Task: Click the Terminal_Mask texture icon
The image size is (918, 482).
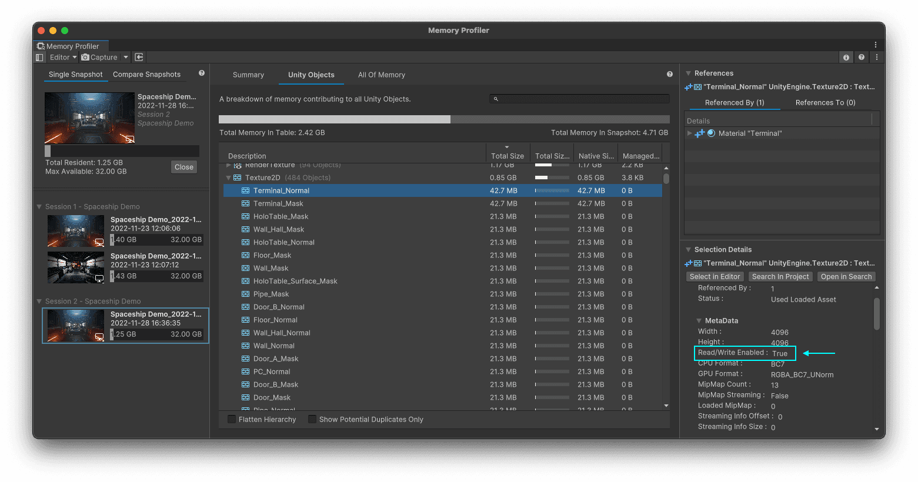Action: (245, 203)
